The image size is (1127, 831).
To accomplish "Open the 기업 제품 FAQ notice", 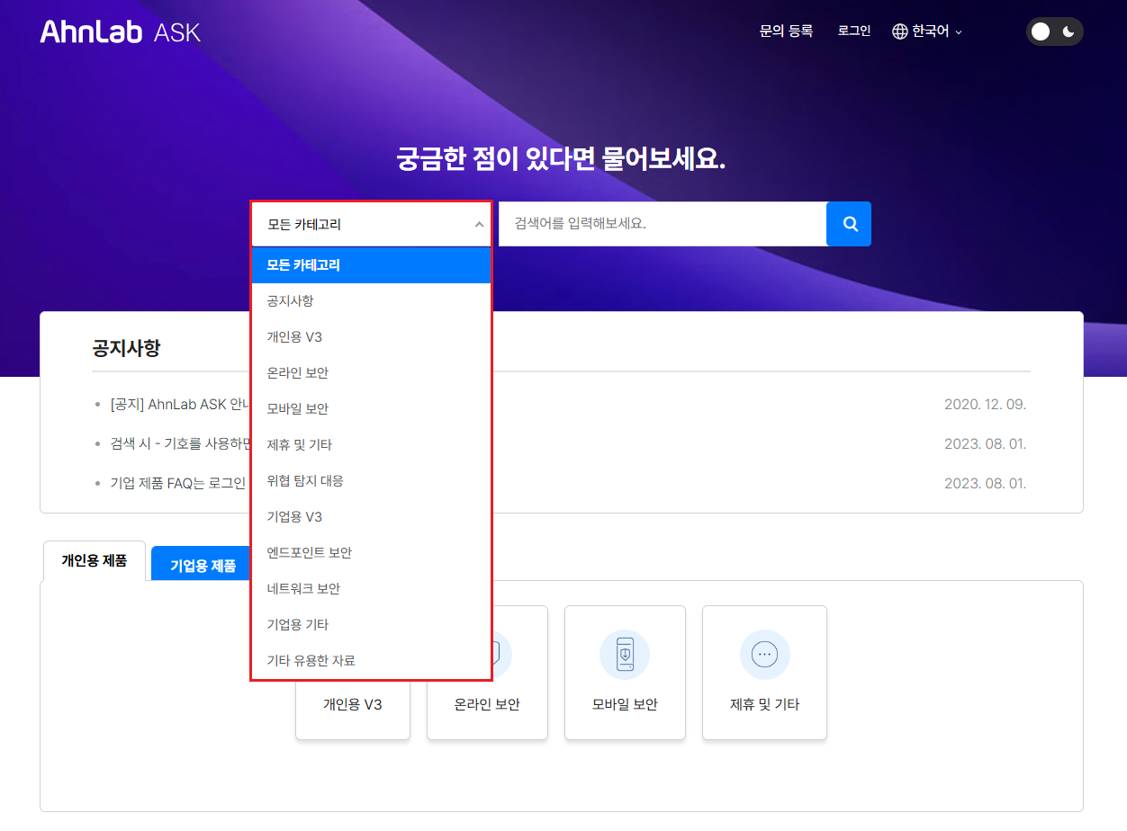I will pos(180,484).
